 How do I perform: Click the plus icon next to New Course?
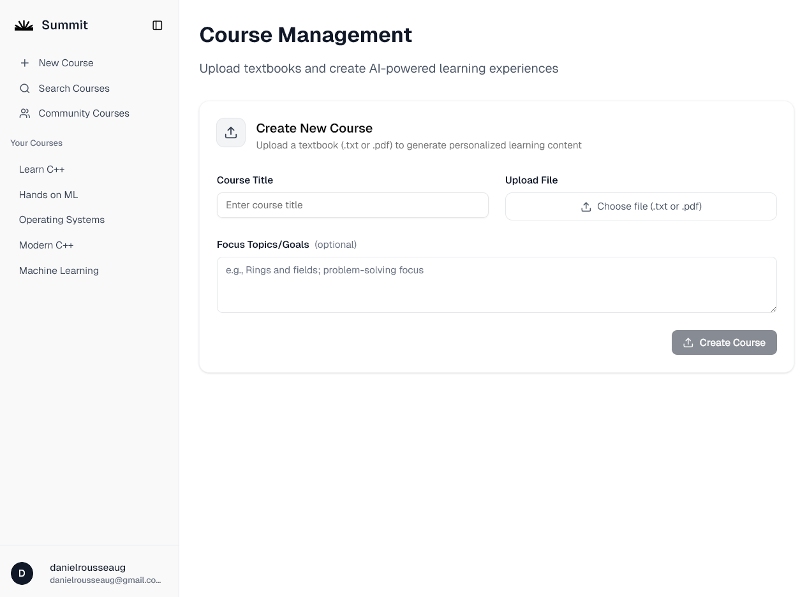click(x=24, y=62)
